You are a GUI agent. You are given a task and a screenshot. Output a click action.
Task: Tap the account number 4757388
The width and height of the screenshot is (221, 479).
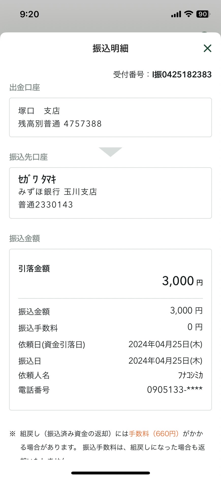pyautogui.click(x=83, y=124)
